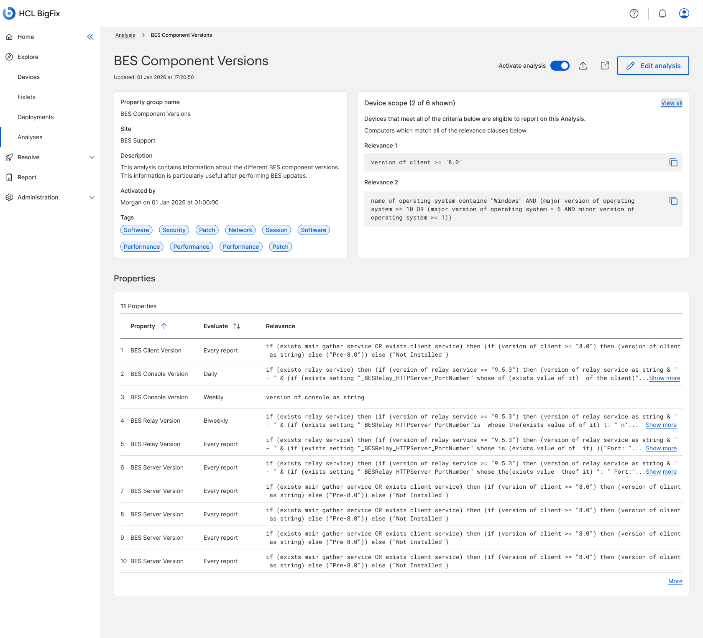Viewport: 703px width, 638px height.
Task: Copy Relevance 1 clause
Action: [673, 162]
